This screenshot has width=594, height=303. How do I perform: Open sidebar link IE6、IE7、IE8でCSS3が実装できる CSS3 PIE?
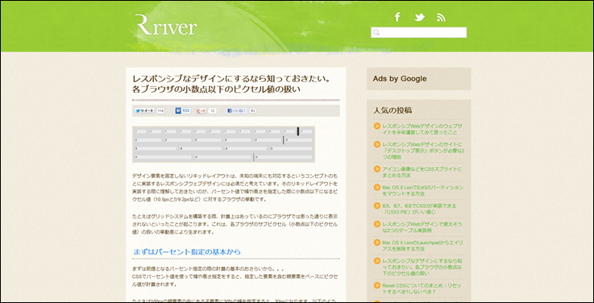[x=419, y=209]
